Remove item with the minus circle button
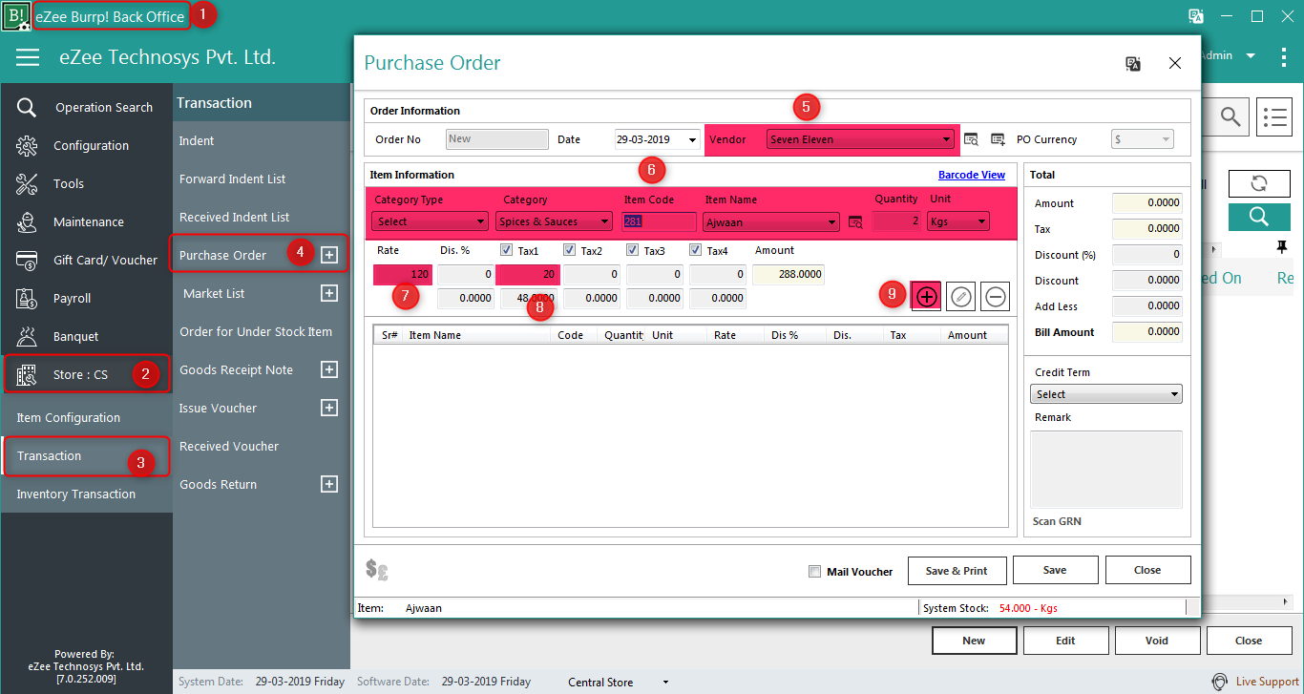The image size is (1304, 694). (995, 297)
